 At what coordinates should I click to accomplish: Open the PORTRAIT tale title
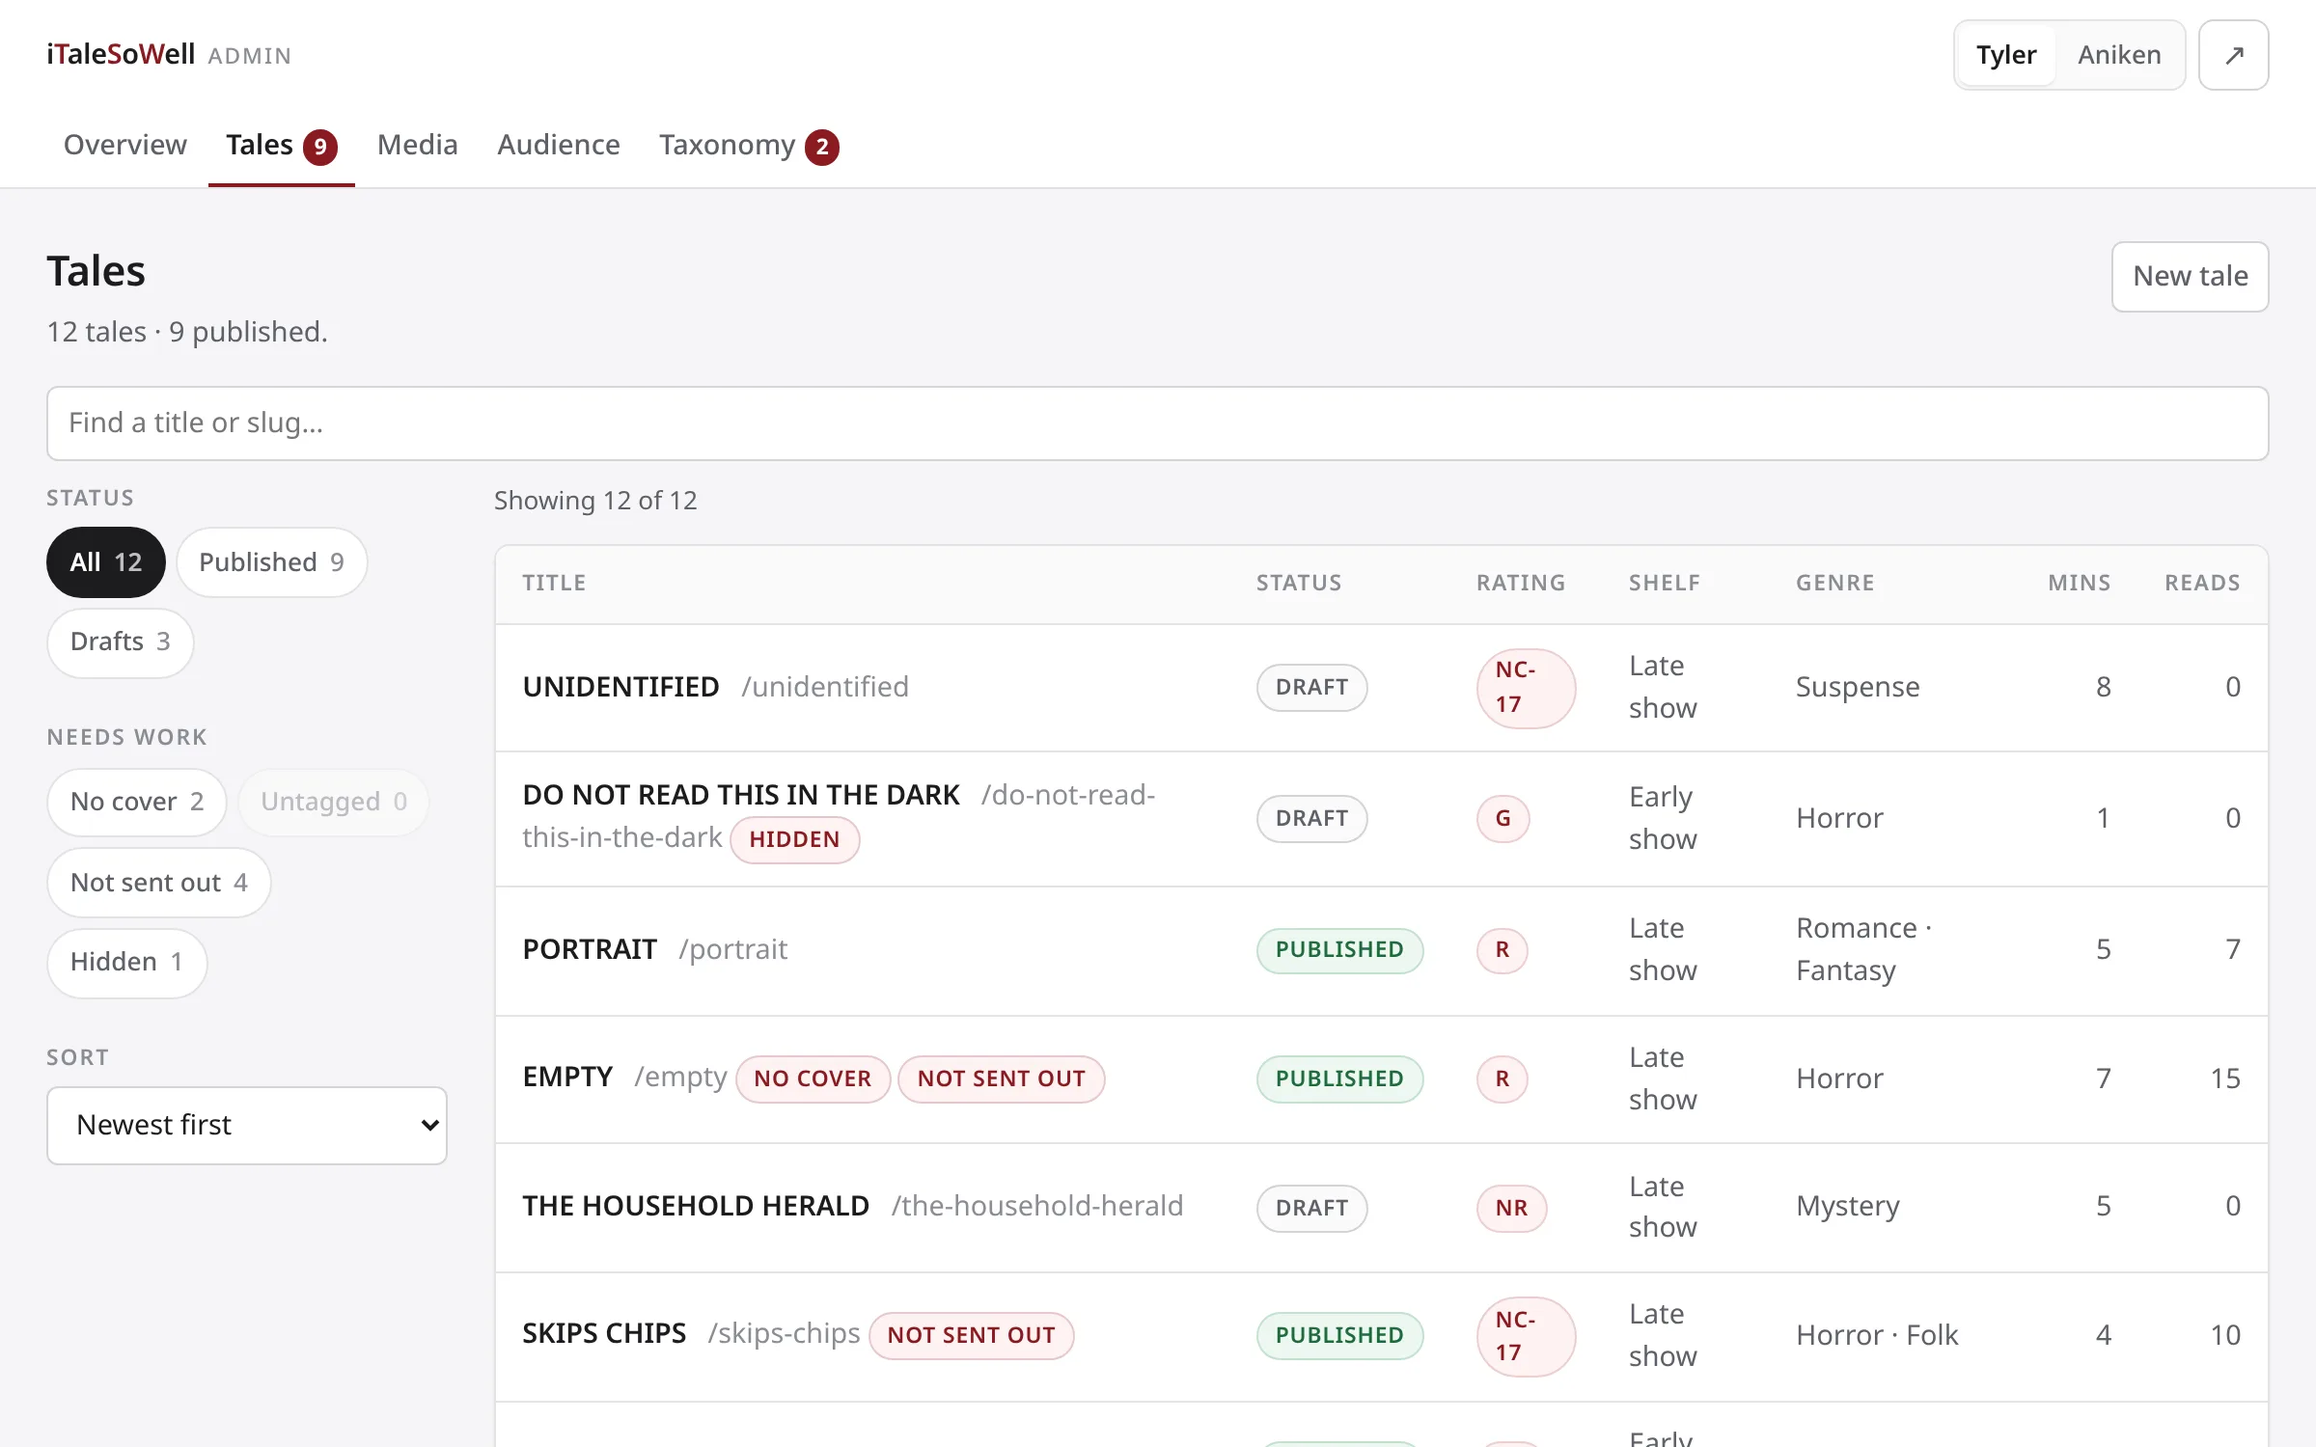(x=590, y=949)
